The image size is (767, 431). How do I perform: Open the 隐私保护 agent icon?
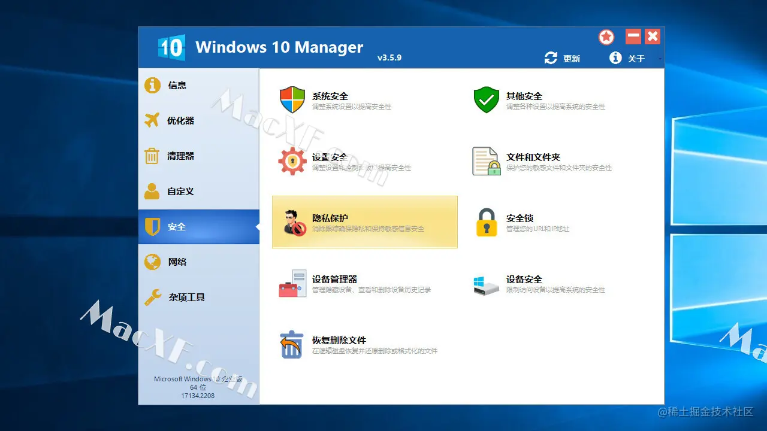pos(294,222)
